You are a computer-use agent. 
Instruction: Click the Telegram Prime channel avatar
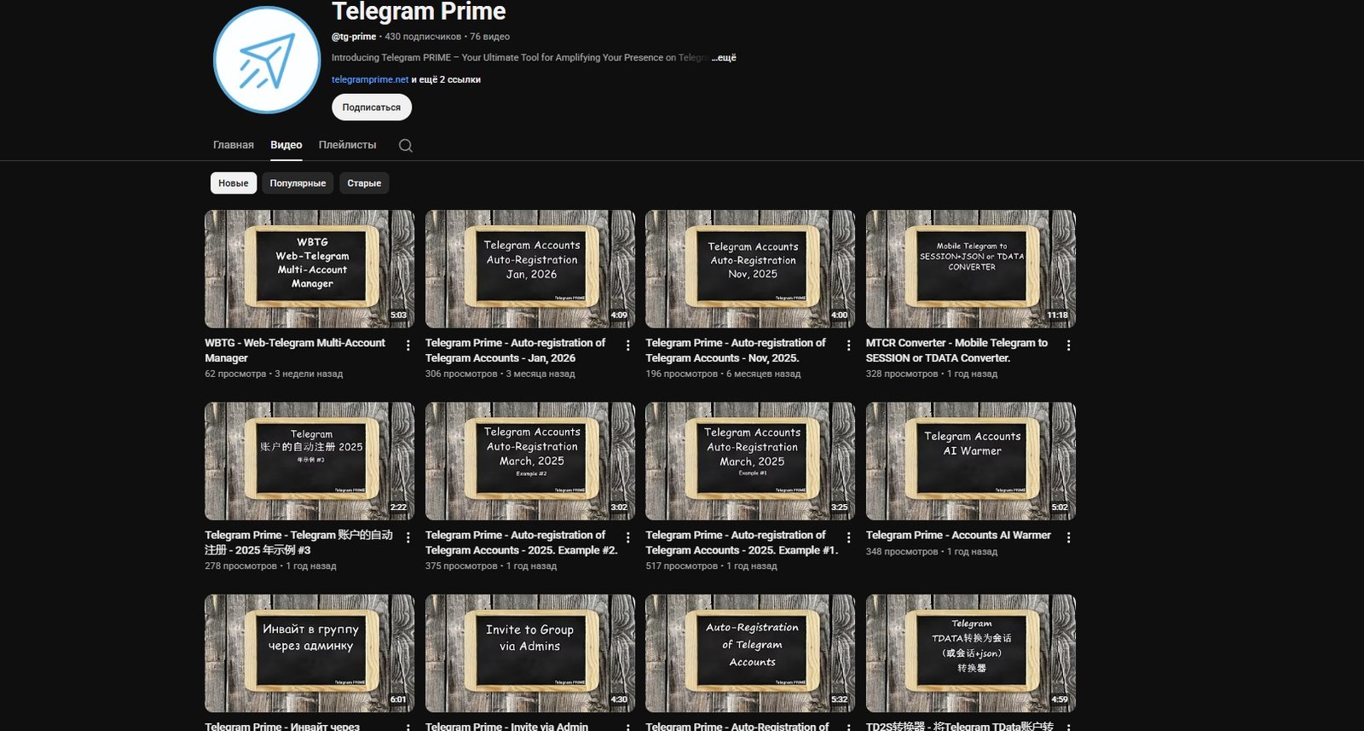(x=267, y=60)
